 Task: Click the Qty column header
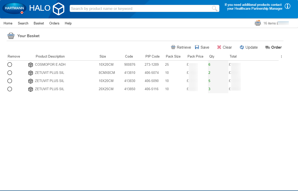(x=212, y=56)
